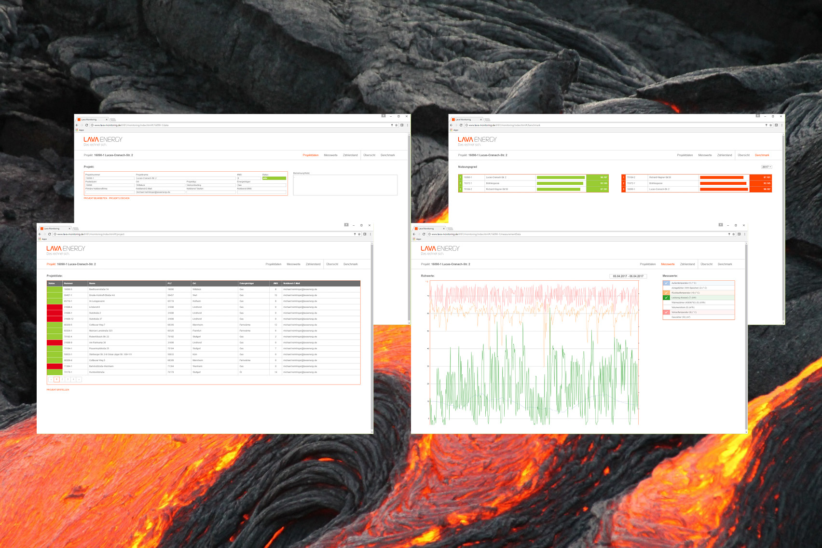822x548 pixels.
Task: Click back arrow in project list window
Action: [40, 234]
